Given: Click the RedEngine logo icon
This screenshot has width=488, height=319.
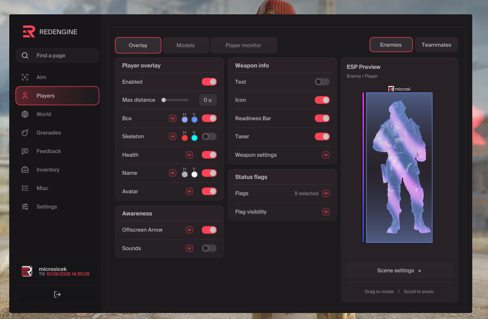Looking at the screenshot, I should [29, 31].
